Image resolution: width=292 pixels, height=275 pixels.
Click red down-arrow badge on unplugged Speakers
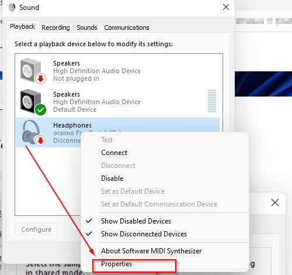[41, 79]
